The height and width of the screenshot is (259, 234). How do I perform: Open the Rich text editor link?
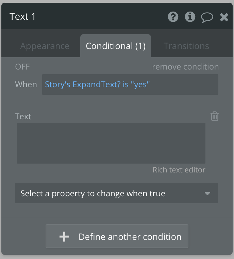click(x=179, y=170)
